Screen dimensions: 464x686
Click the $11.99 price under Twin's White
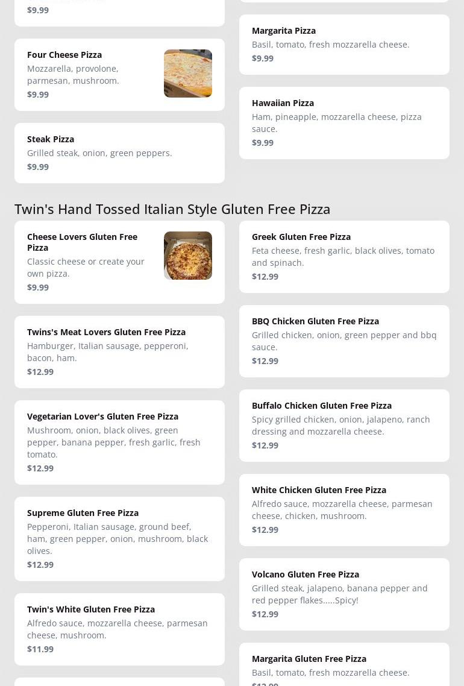pos(40,649)
